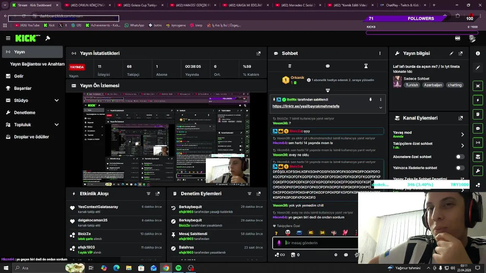Click the pencil icon in right sidebar
This screenshot has width=486, height=273.
click(x=478, y=67)
